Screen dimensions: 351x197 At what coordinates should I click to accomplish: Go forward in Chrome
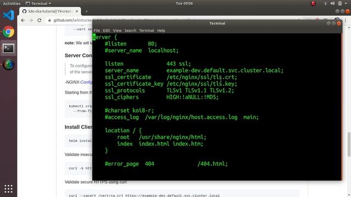pos(31,20)
